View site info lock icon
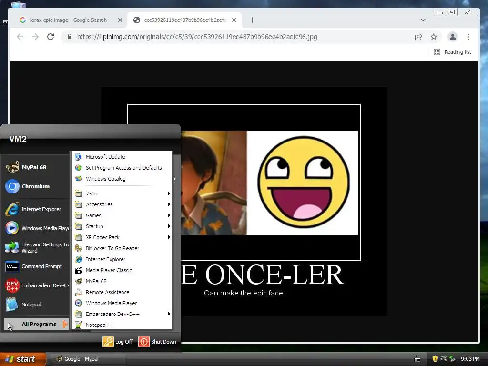 (x=70, y=37)
